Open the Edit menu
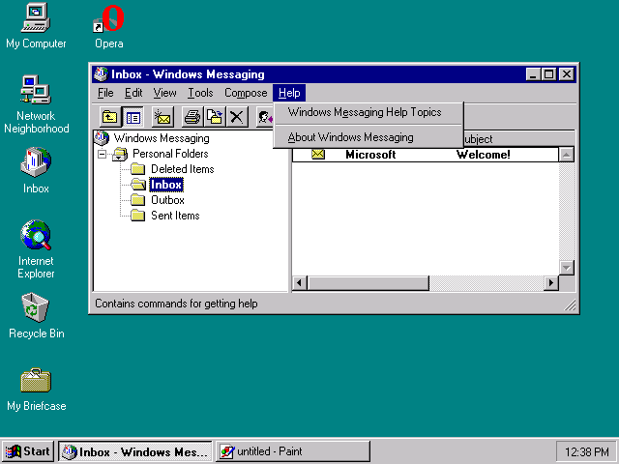Viewport: 619px width, 464px height. (133, 93)
